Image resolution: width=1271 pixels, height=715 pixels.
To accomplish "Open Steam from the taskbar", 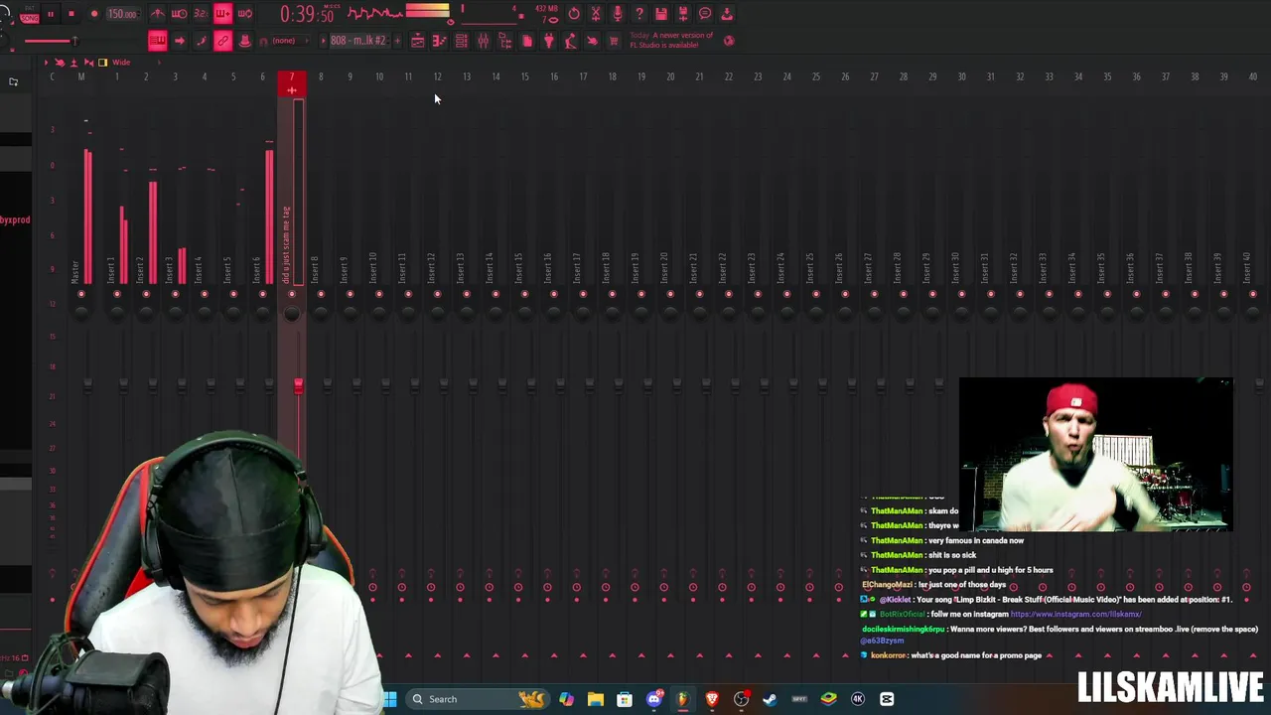I will point(770,699).
